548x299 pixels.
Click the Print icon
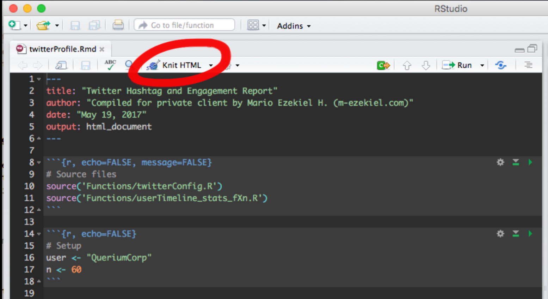click(x=118, y=25)
